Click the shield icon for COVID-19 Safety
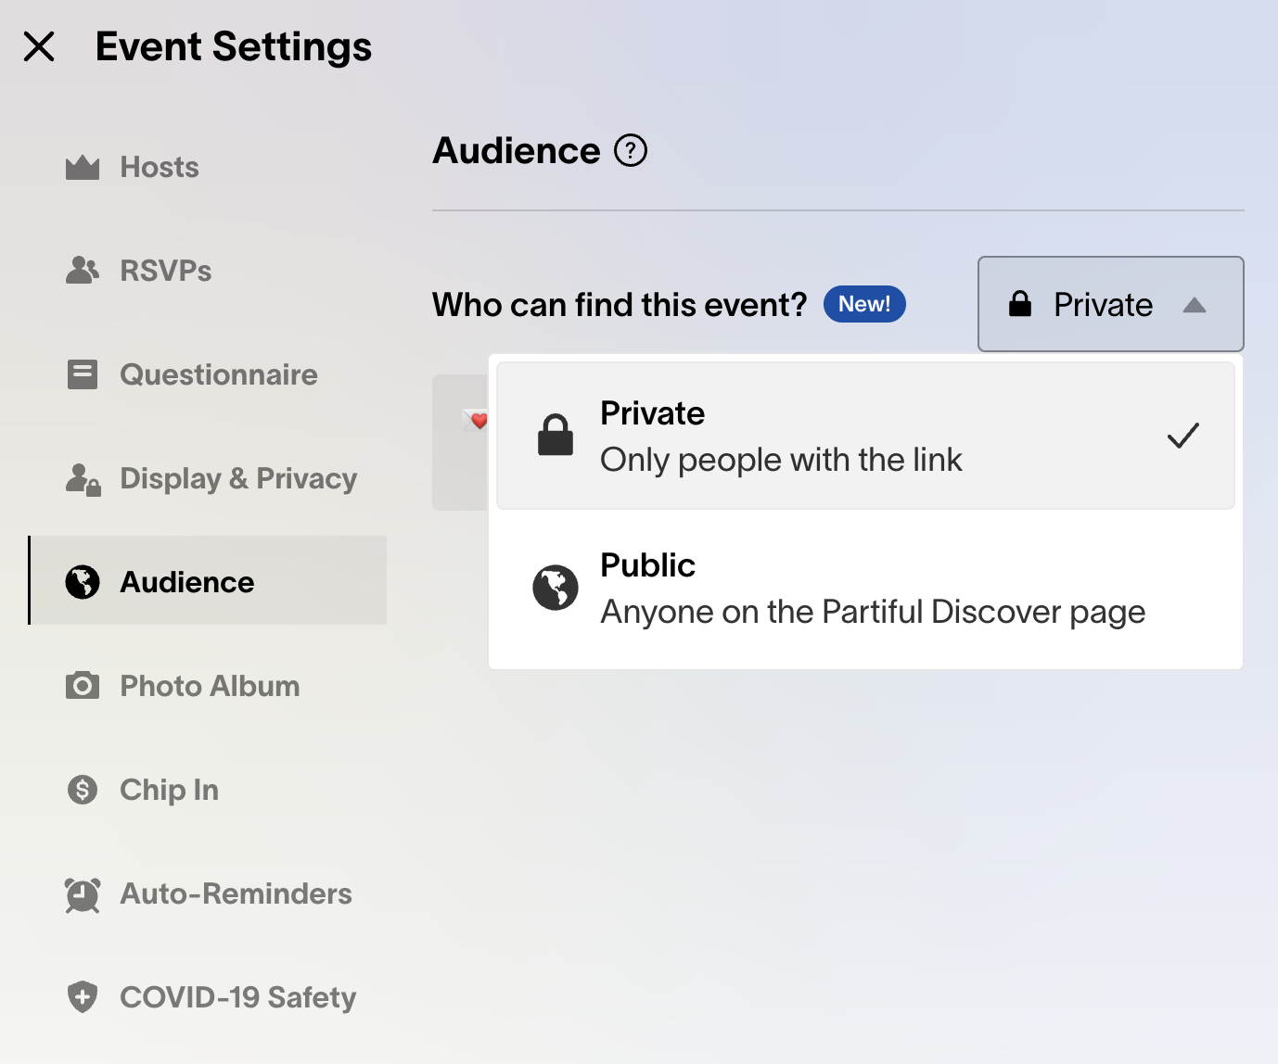Viewport: 1278px width, 1064px height. pyautogui.click(x=83, y=997)
